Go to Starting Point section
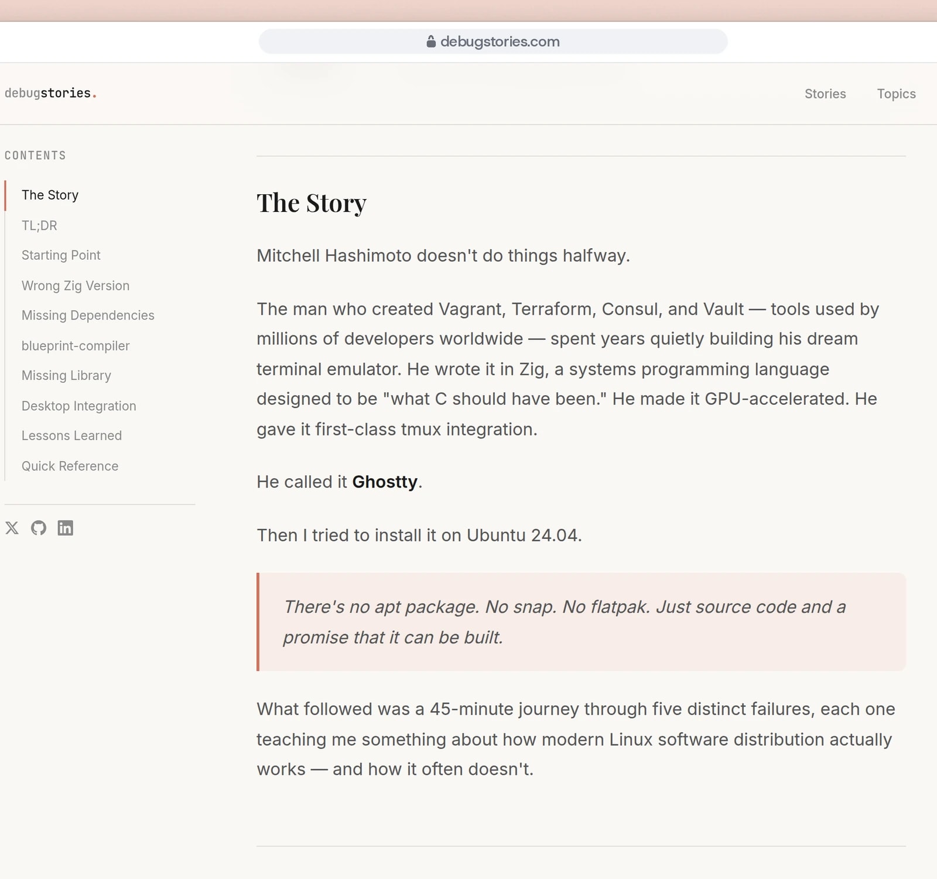The image size is (937, 879). pyautogui.click(x=61, y=255)
